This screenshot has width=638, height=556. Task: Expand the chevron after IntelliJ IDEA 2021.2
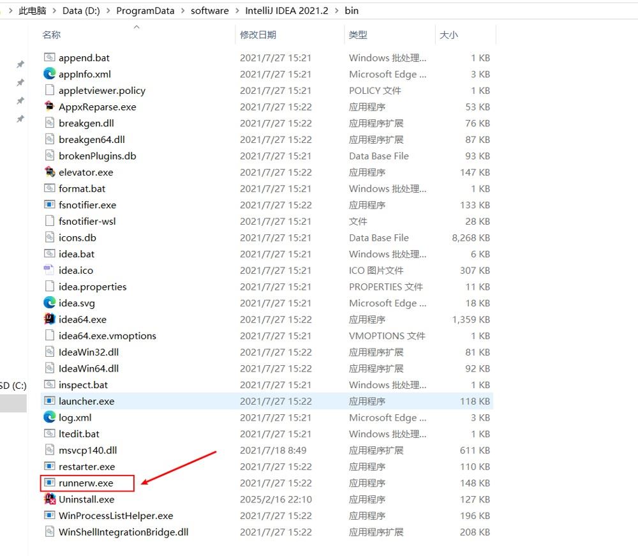[336, 11]
